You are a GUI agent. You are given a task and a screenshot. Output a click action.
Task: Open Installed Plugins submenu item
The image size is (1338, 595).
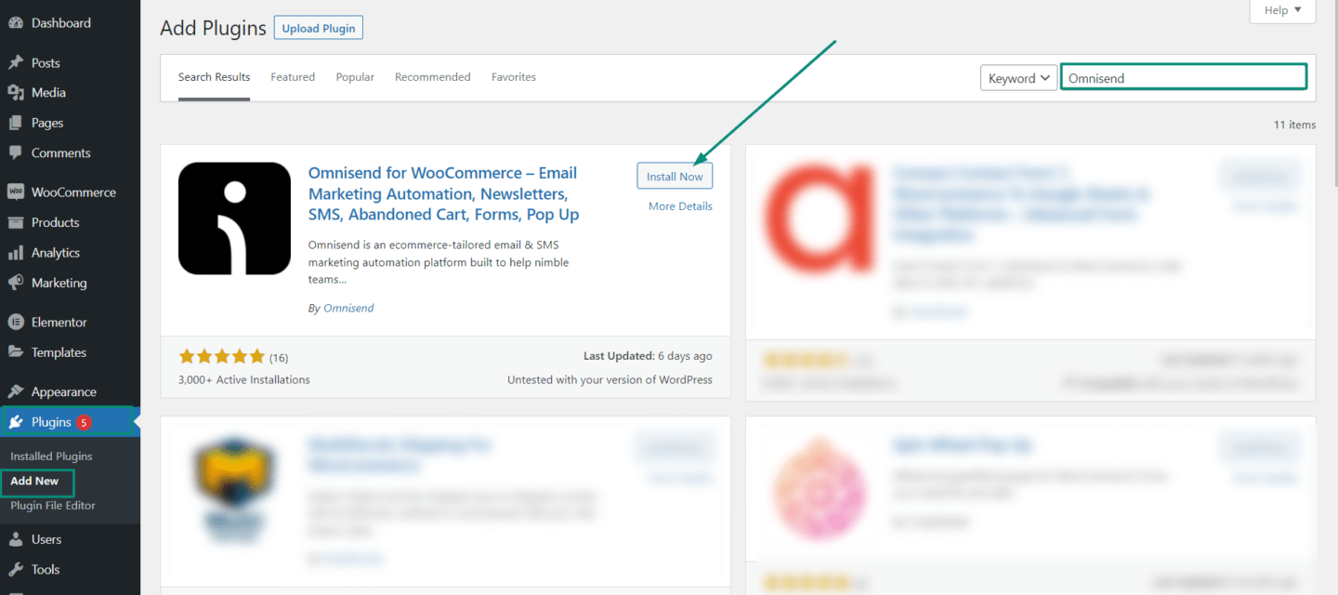point(51,456)
